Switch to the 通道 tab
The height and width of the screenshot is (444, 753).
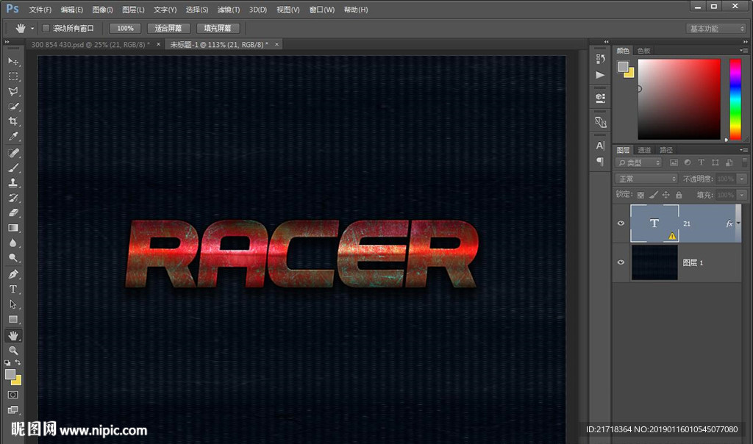point(644,150)
